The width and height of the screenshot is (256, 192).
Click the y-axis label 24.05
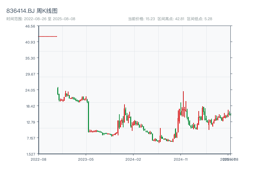tap(30, 90)
